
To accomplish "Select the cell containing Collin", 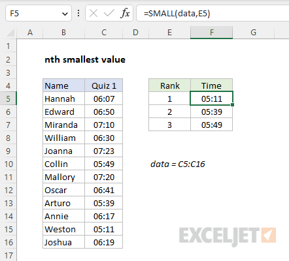I will click(63, 164).
